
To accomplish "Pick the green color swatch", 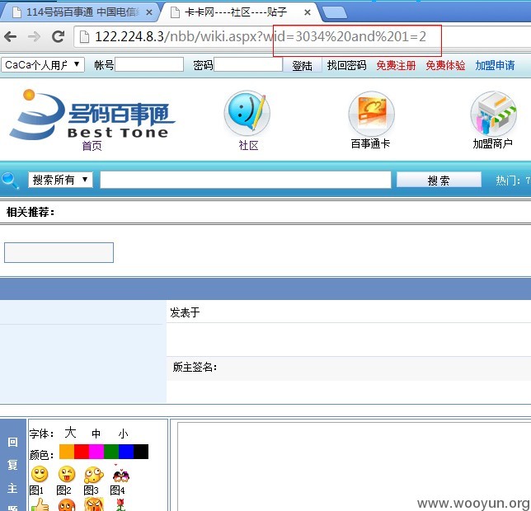I will [x=111, y=452].
